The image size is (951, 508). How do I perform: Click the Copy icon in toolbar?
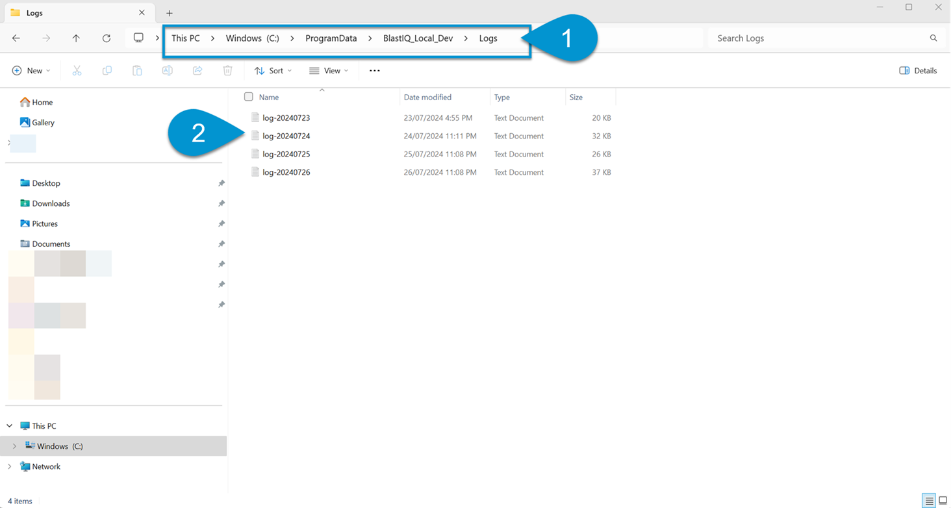click(107, 71)
